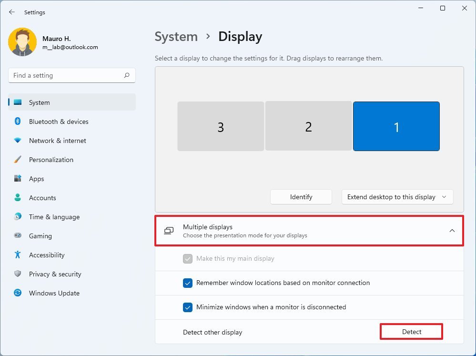Image resolution: width=476 pixels, height=356 pixels.
Task: Open Accessibility settings category
Action: click(47, 255)
